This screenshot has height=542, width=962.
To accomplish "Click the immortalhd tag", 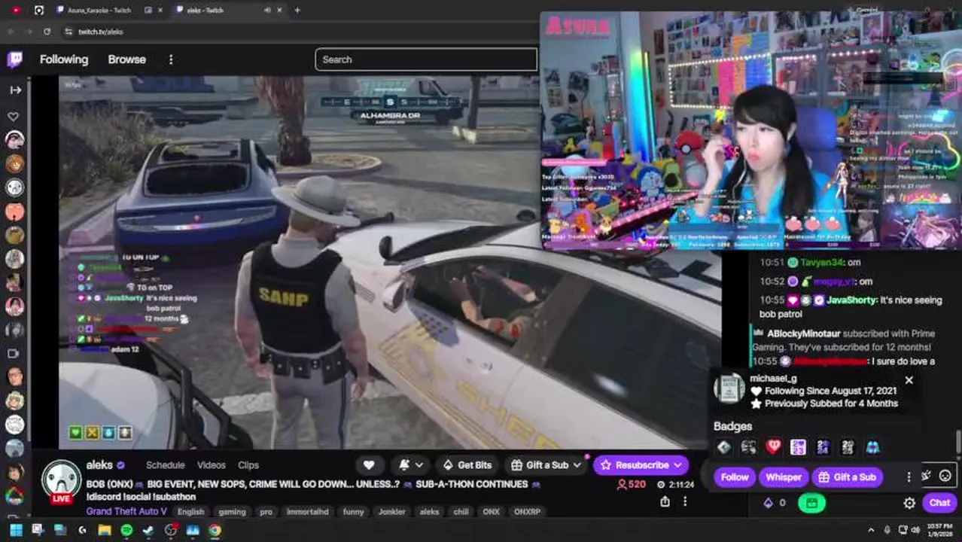I will click(307, 512).
